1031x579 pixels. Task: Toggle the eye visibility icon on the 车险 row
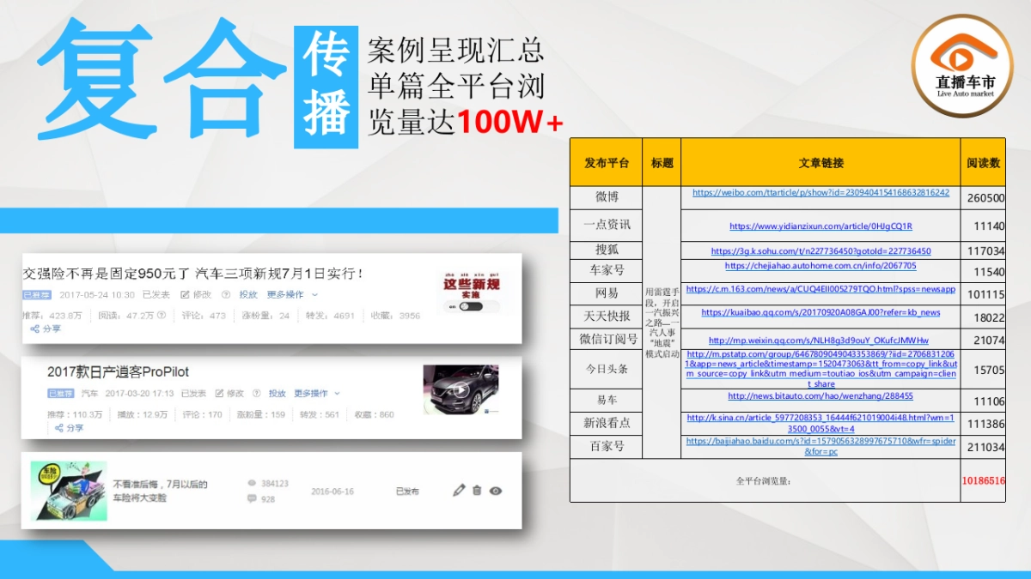[496, 490]
